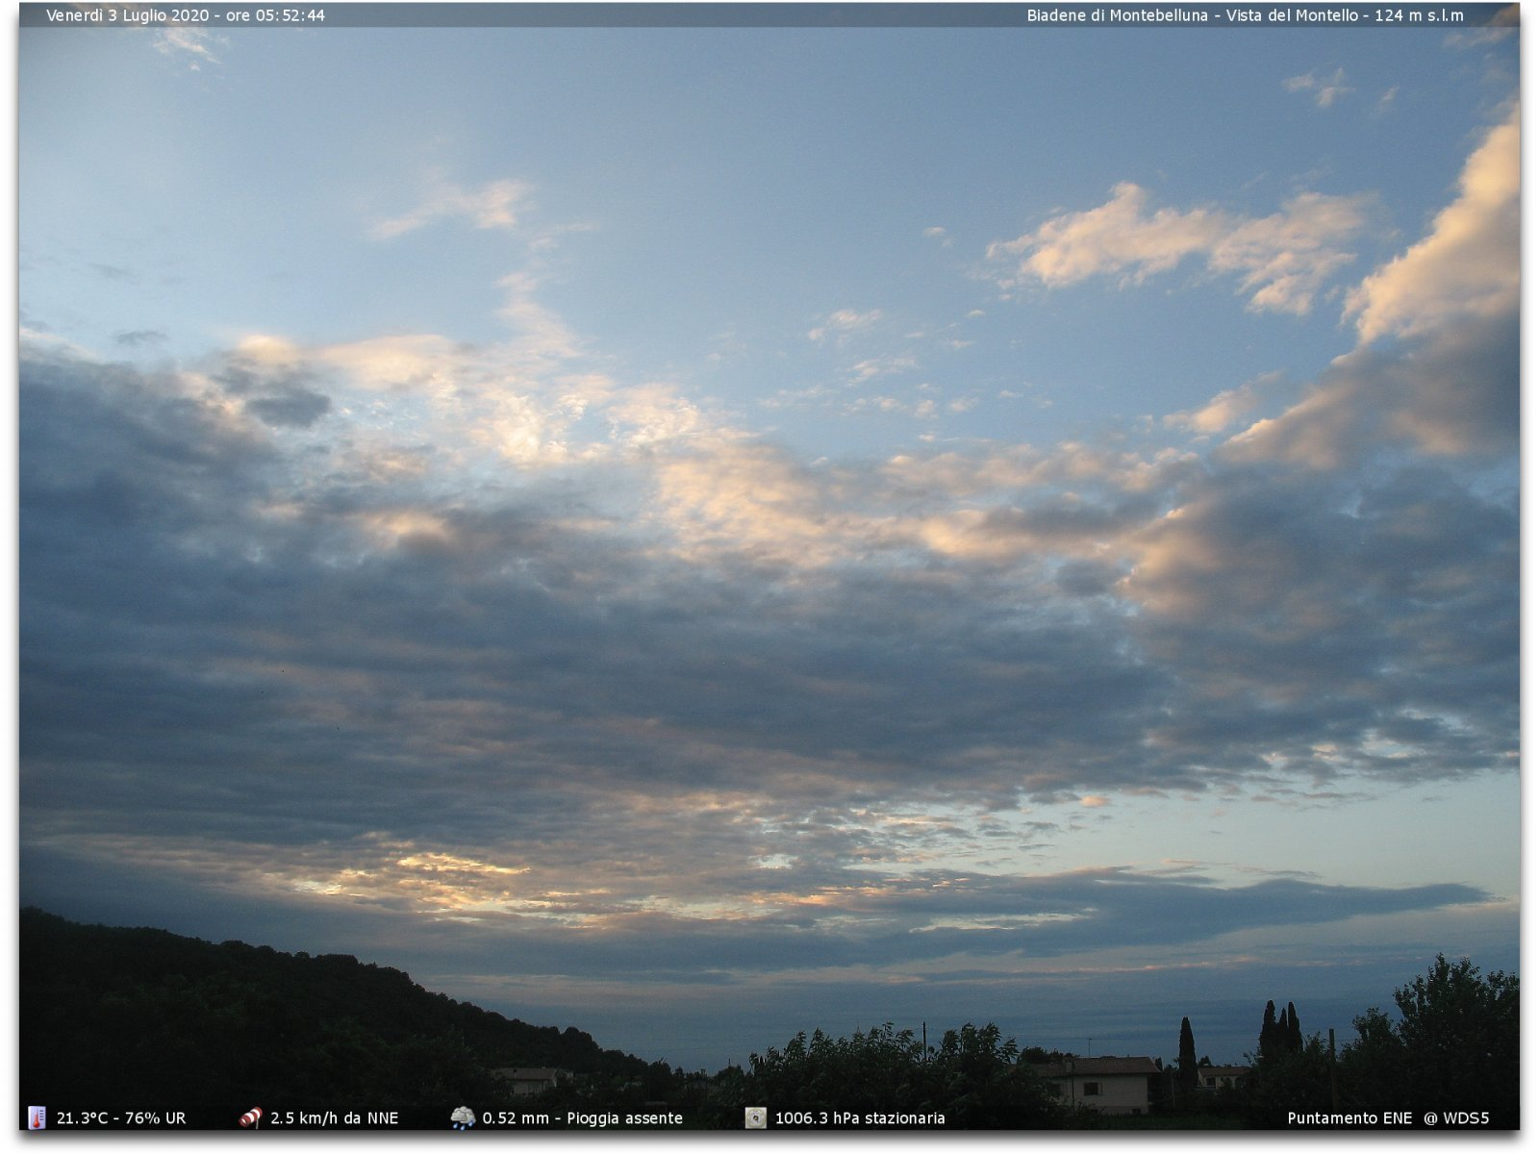Click the '1006.3 hPa stazionaria' pressure text

click(x=860, y=1118)
